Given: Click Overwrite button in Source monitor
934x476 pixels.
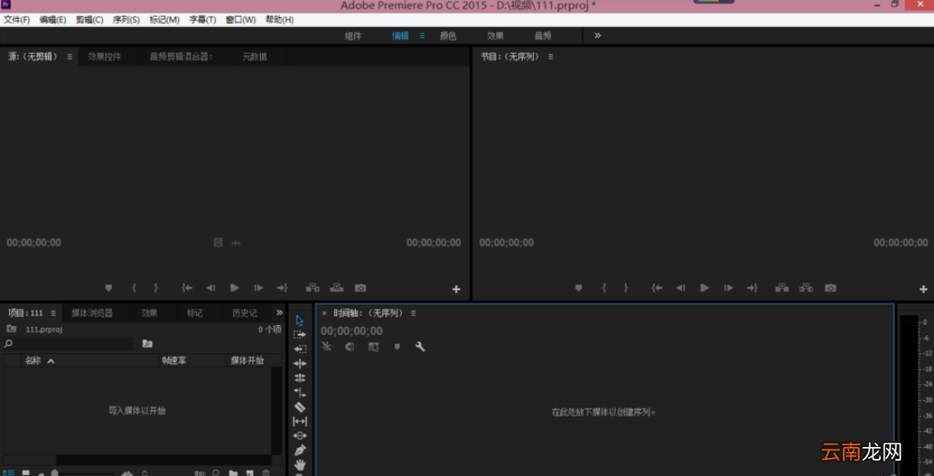Looking at the screenshot, I should pyautogui.click(x=337, y=287).
